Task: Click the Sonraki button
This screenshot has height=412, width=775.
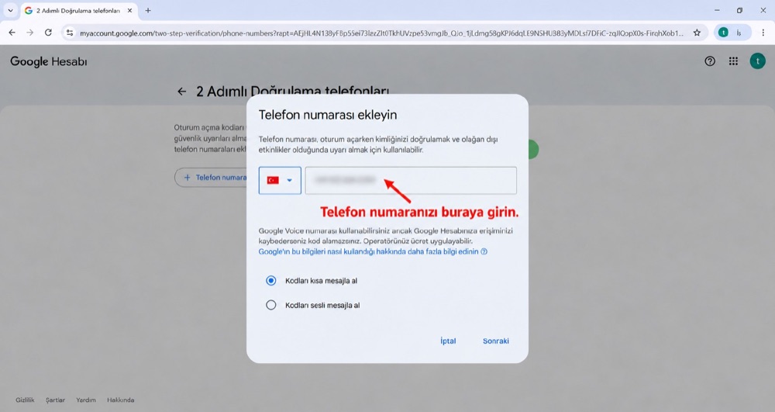Action: (x=496, y=341)
